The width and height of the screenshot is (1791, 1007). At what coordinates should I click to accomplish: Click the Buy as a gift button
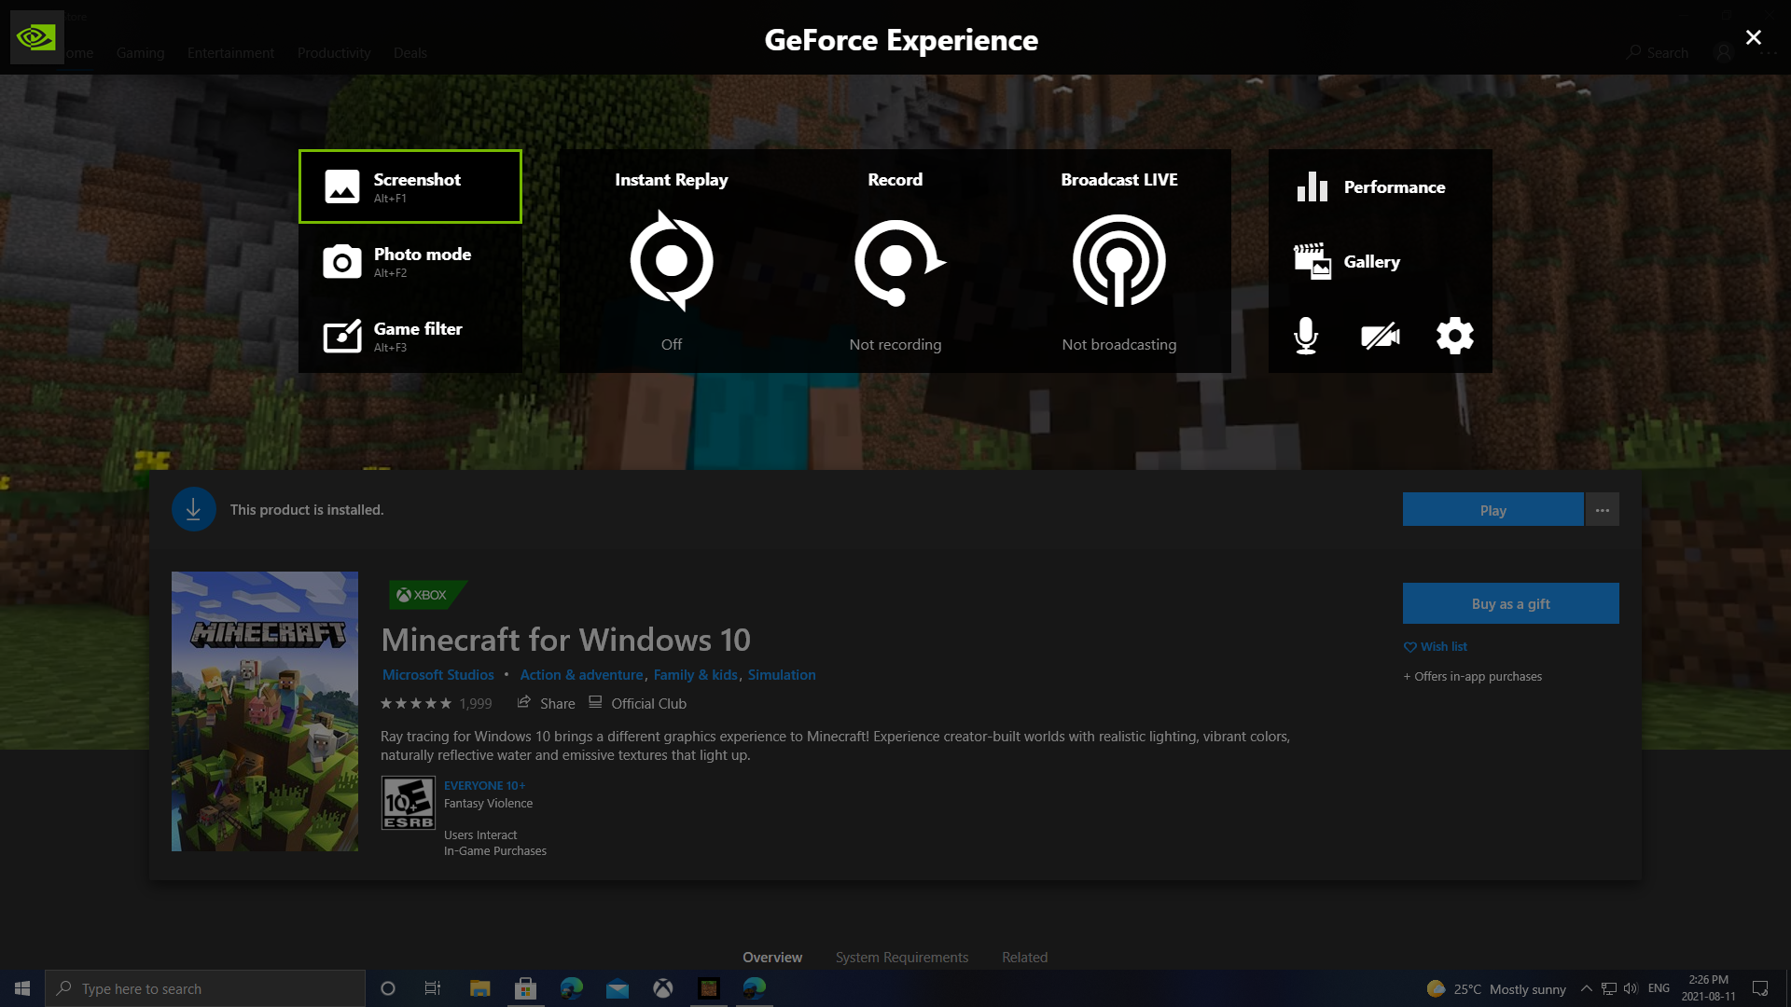[x=1510, y=603]
